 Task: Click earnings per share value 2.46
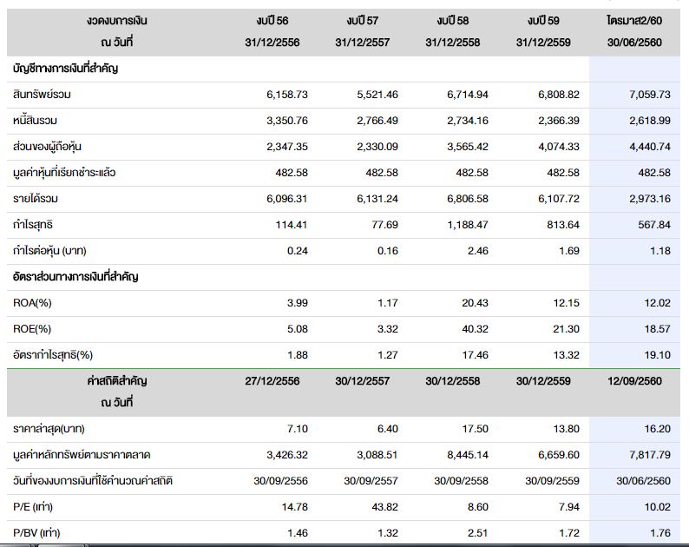[x=478, y=251]
